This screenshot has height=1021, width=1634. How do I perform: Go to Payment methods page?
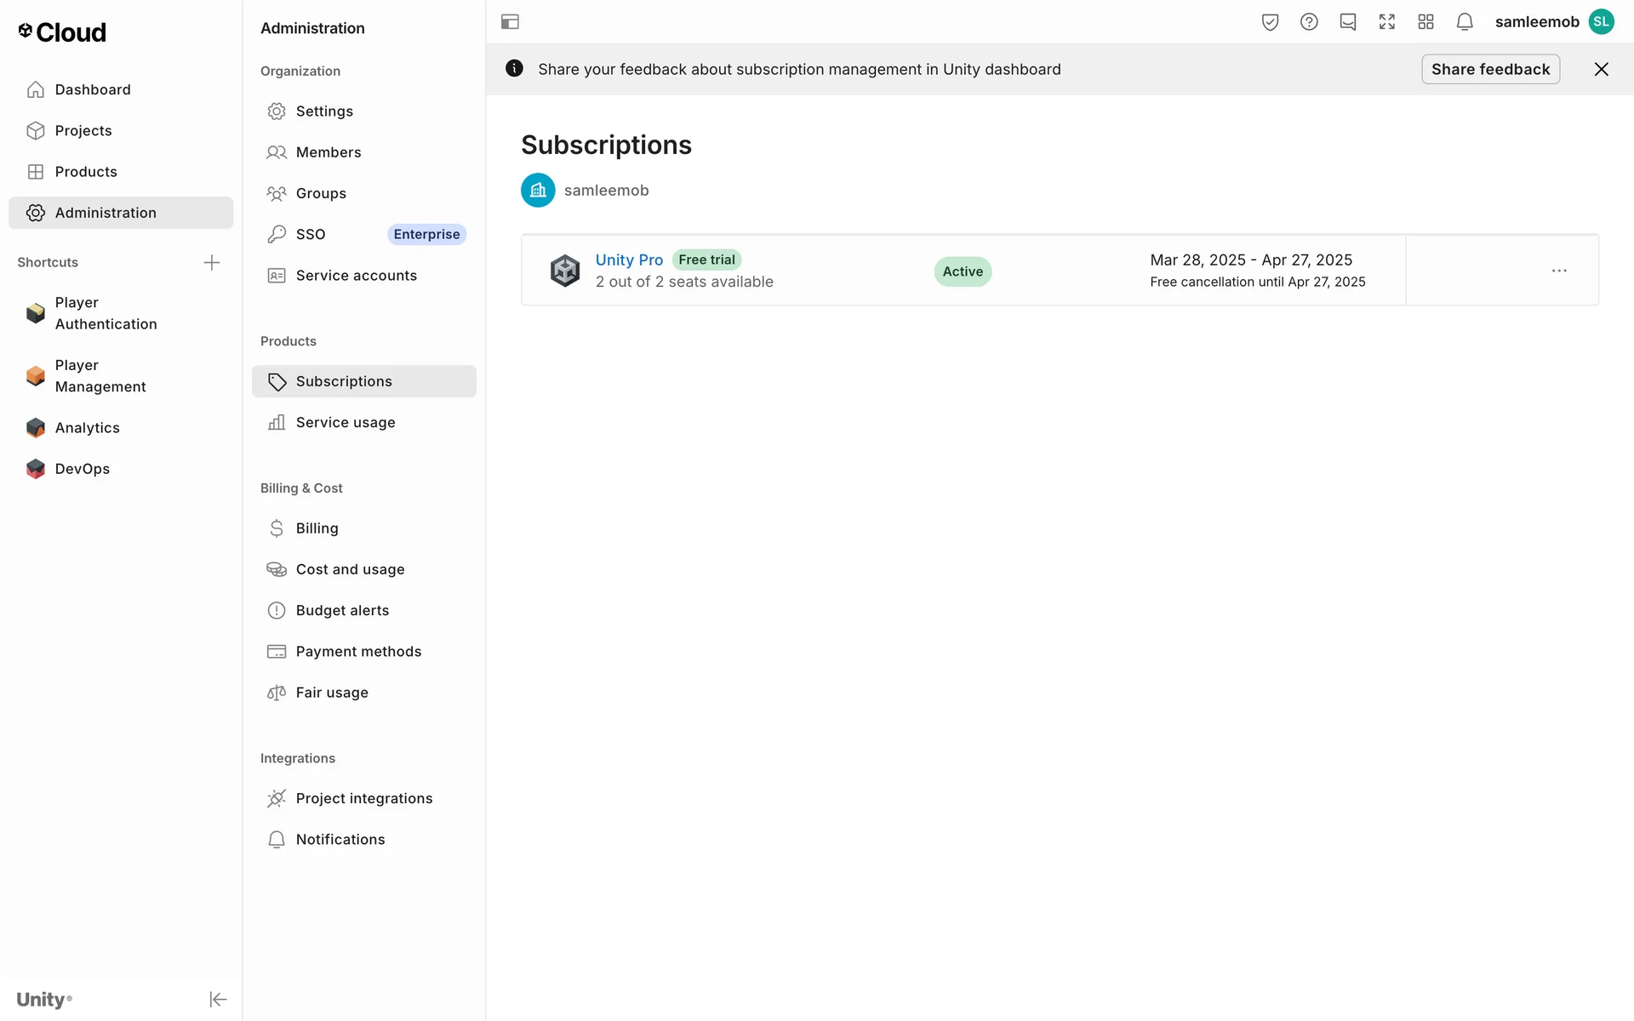point(358,651)
